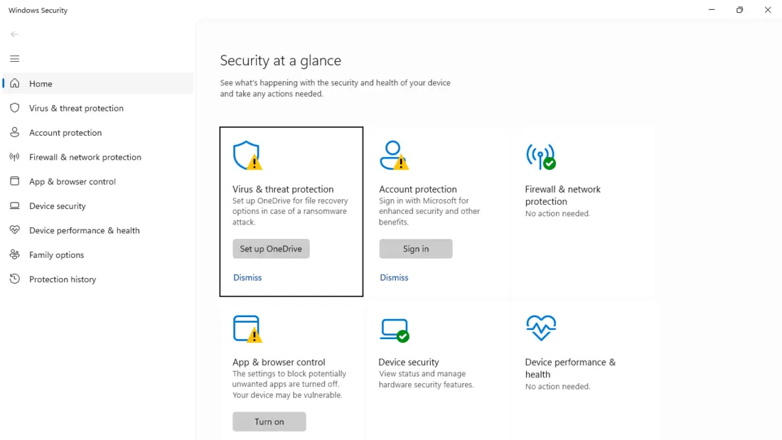Viewport: 782px width, 440px height.
Task: Click the laptop checkmark icon on the Device security card
Action: click(x=395, y=331)
